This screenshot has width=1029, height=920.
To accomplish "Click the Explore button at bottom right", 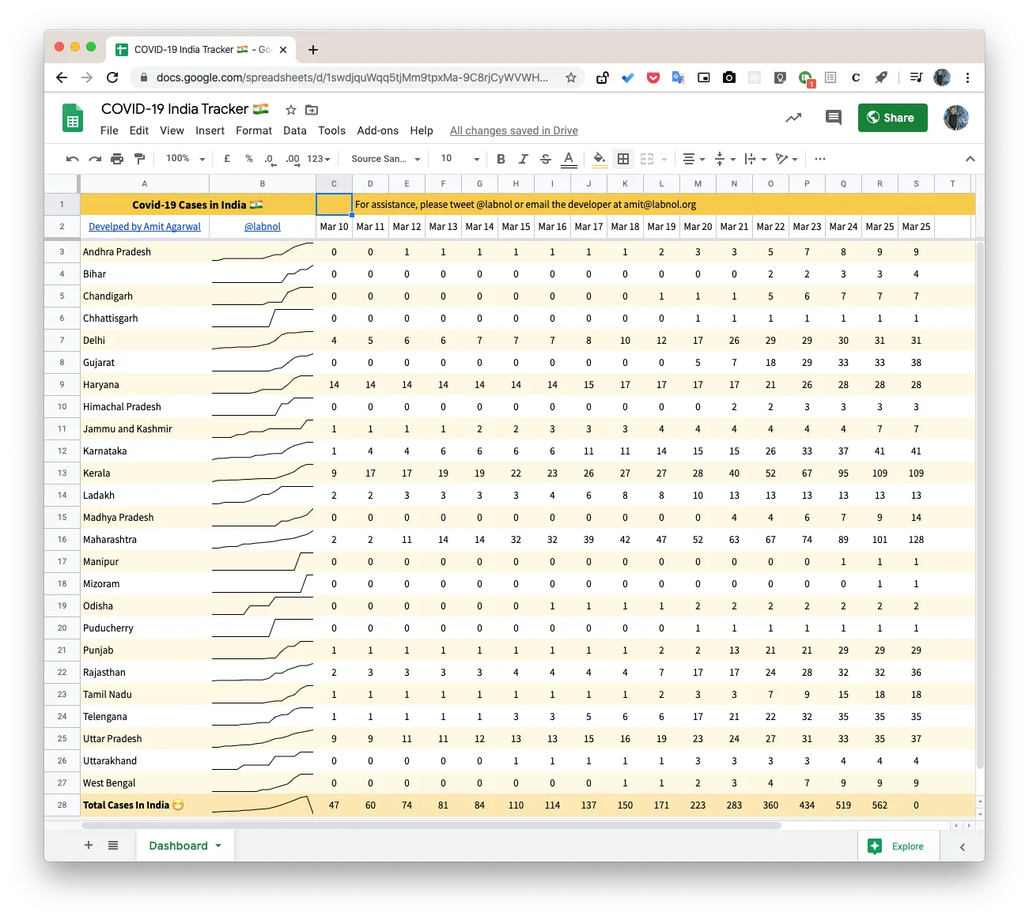I will tap(897, 846).
